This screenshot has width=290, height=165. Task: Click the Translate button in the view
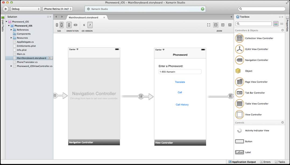point(180,82)
